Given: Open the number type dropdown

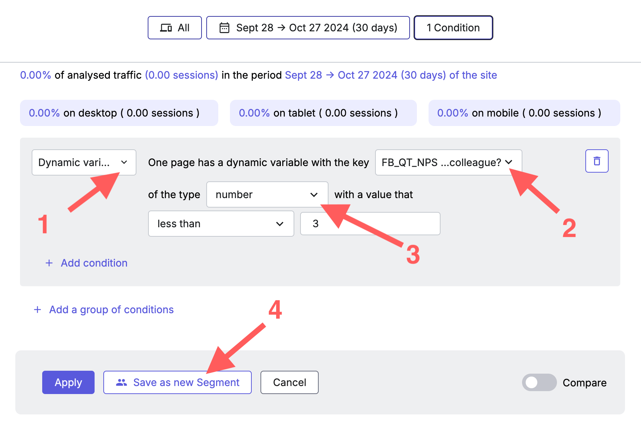Looking at the screenshot, I should point(267,194).
